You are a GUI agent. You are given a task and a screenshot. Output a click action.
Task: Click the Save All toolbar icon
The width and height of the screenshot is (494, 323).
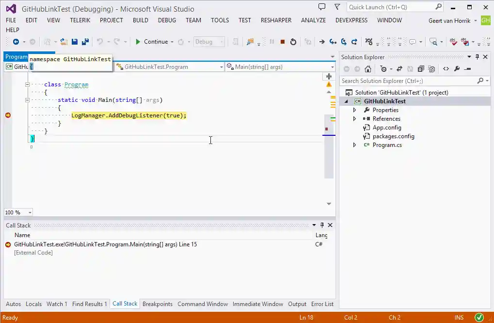(x=86, y=42)
